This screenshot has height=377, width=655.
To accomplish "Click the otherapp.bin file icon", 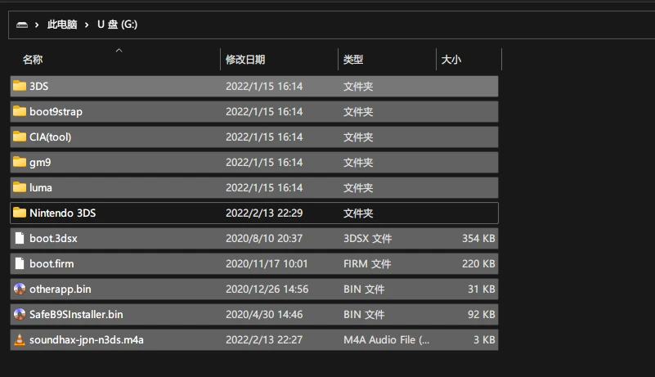I will (20, 289).
